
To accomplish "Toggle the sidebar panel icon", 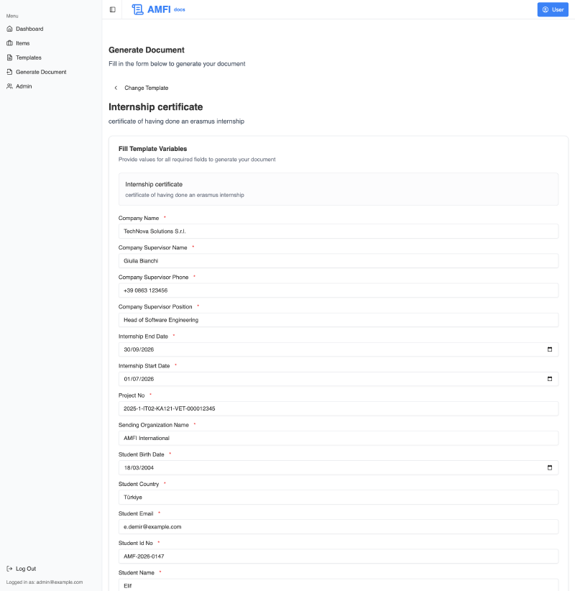I will 112,9.
